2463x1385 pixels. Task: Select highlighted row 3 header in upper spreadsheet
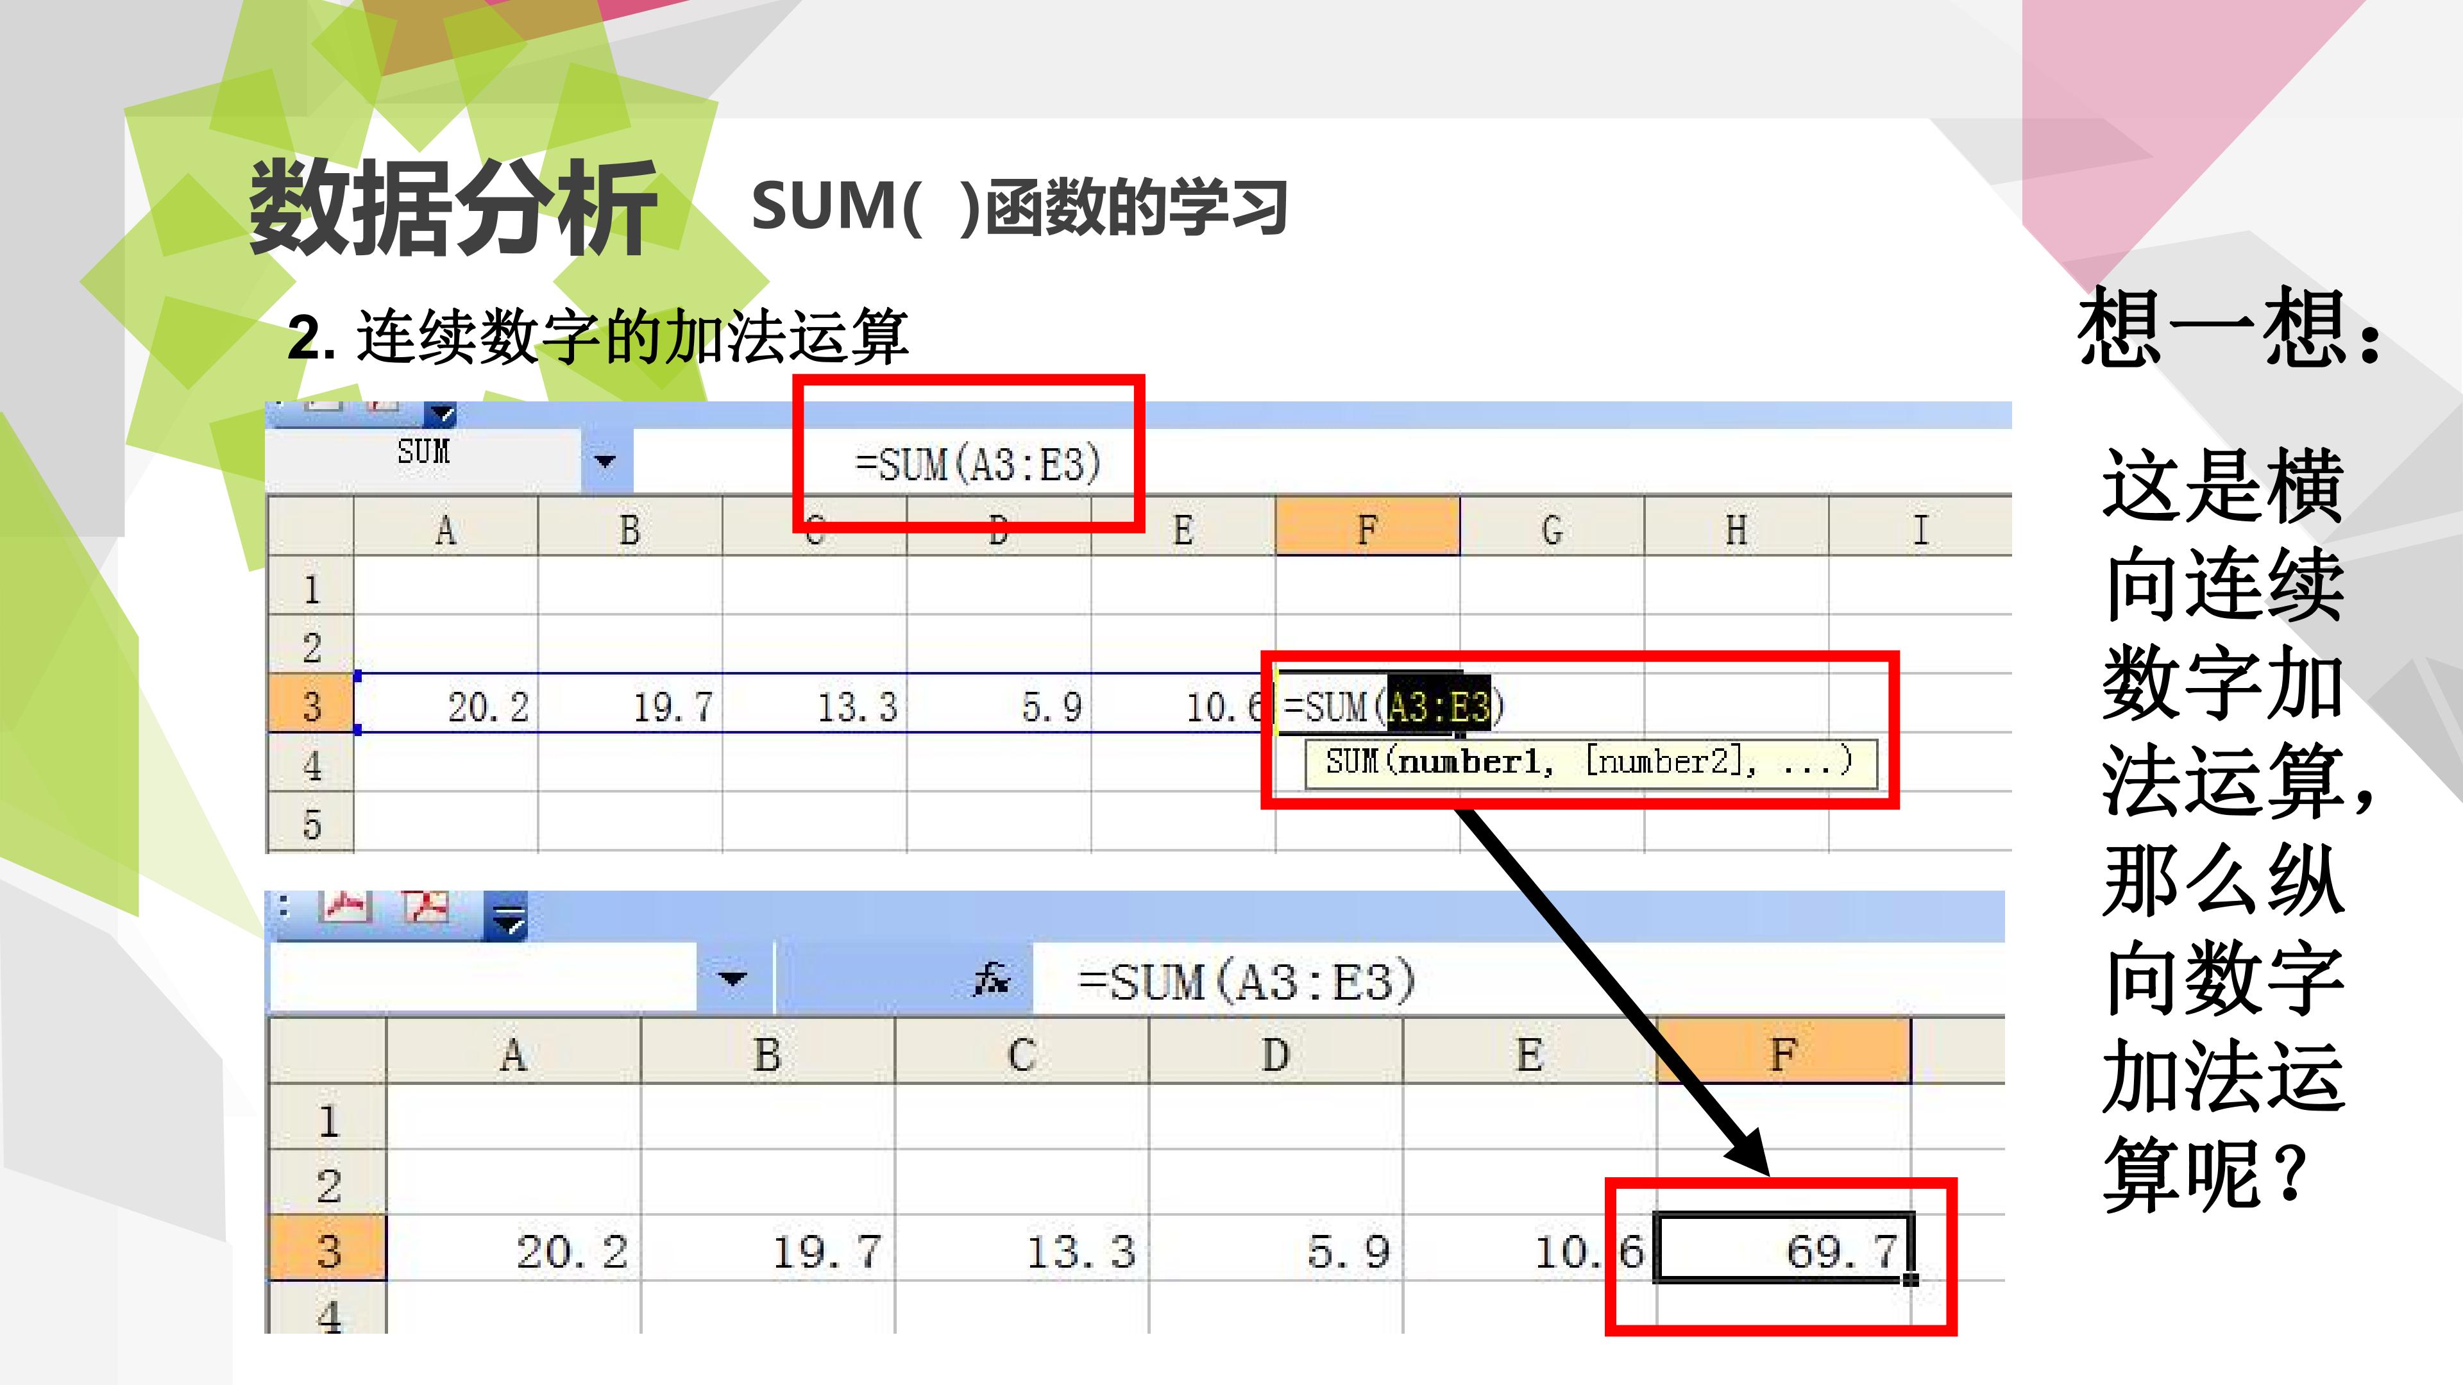[x=310, y=705]
